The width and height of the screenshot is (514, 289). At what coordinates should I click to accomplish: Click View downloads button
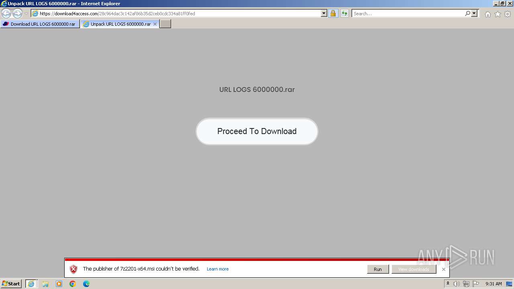[414, 269]
